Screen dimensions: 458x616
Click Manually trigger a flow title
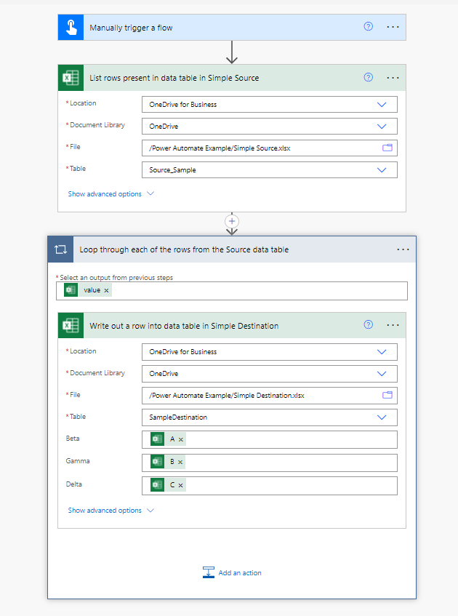pyautogui.click(x=131, y=28)
